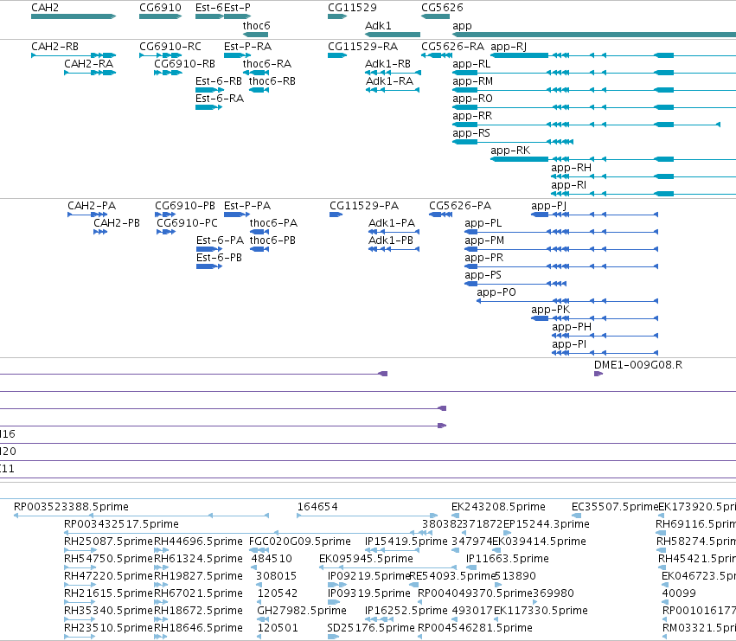Image resolution: width=736 pixels, height=641 pixels.
Task: Select the Est-6-RA transcript label
Action: click(220, 99)
